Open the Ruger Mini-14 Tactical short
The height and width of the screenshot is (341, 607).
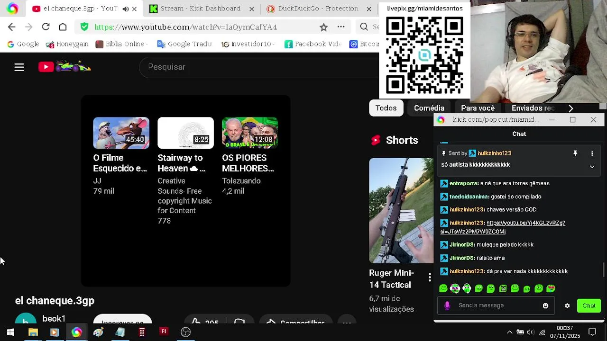click(x=401, y=211)
